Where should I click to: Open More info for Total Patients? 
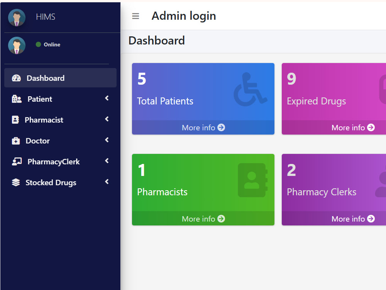(x=203, y=128)
